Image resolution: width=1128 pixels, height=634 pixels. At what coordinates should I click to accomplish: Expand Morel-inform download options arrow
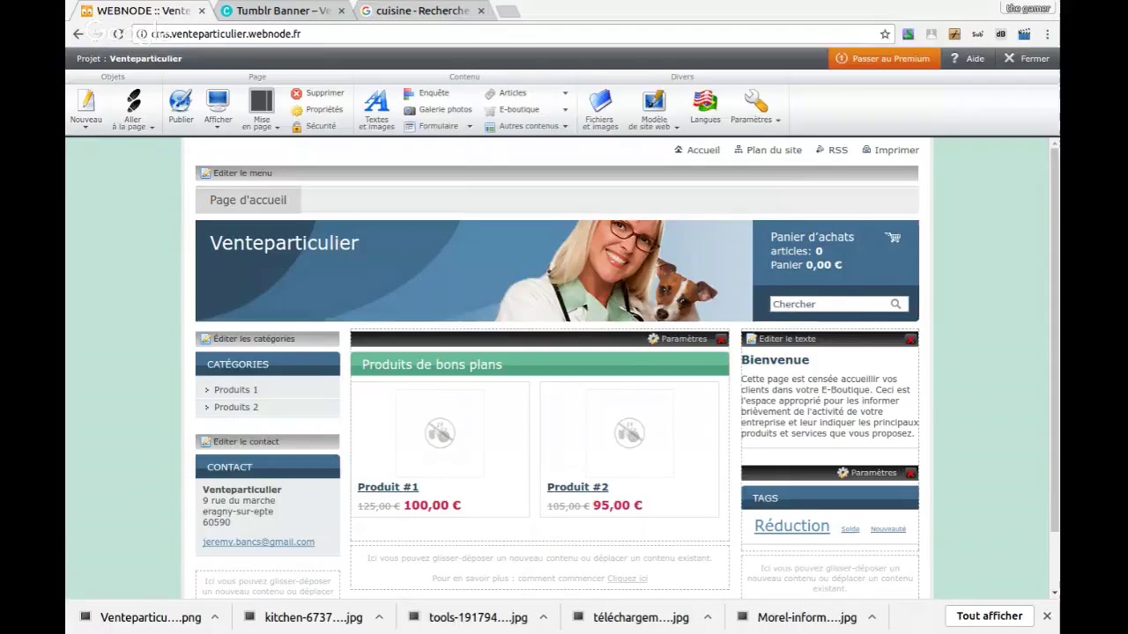click(872, 617)
